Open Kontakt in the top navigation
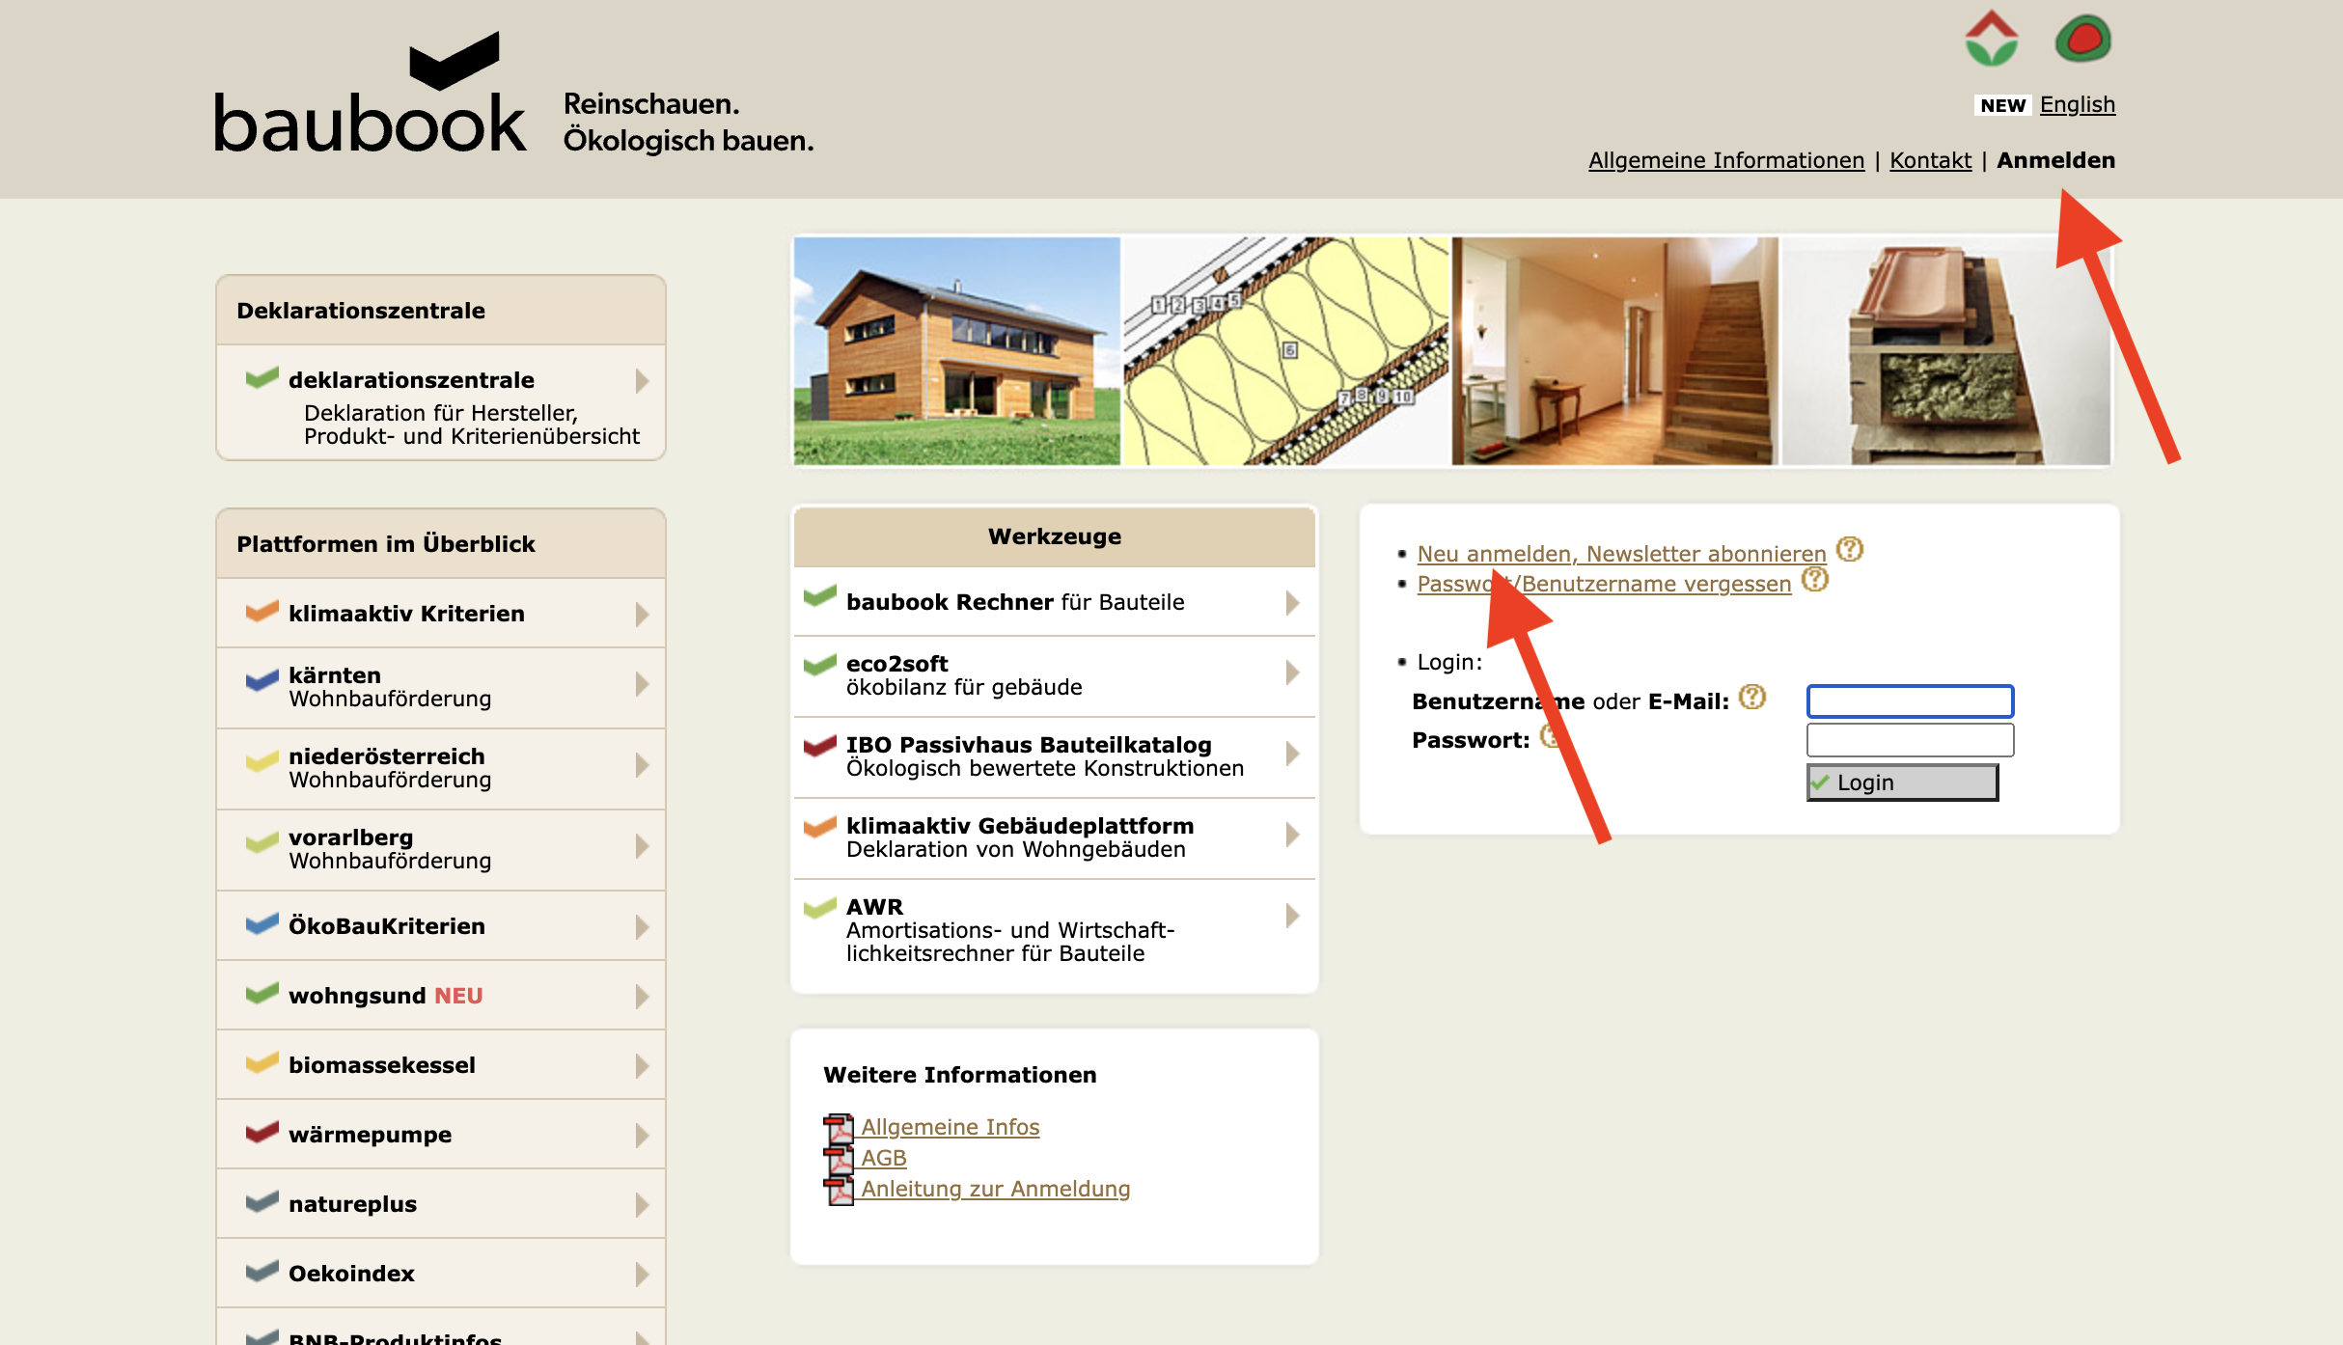The image size is (2343, 1345). [x=1930, y=160]
